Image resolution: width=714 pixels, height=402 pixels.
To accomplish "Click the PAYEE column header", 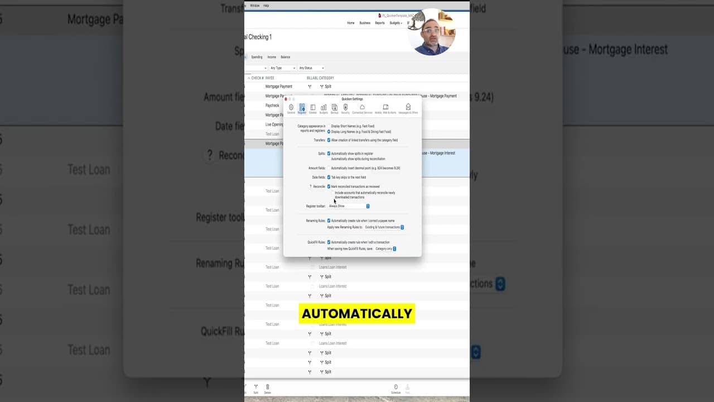I will [x=270, y=78].
